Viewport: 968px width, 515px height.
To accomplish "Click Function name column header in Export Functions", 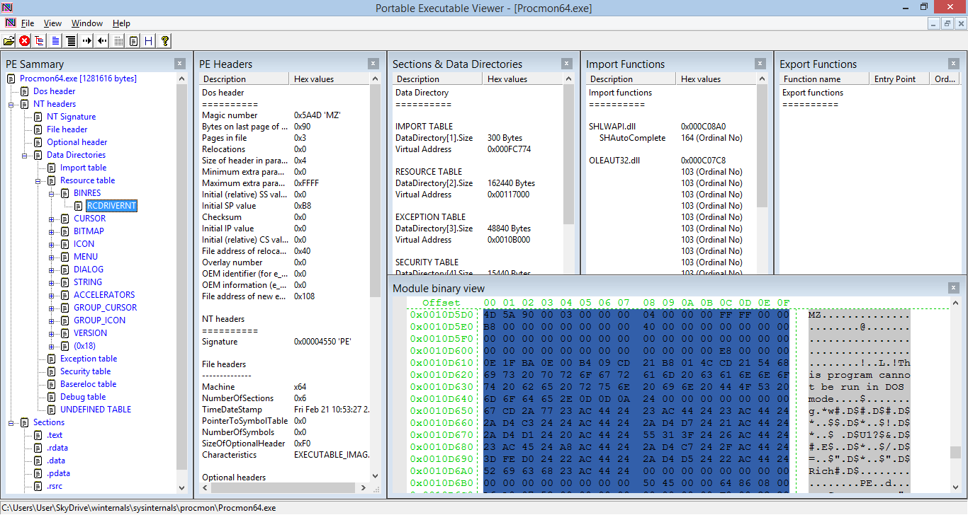I will [824, 79].
